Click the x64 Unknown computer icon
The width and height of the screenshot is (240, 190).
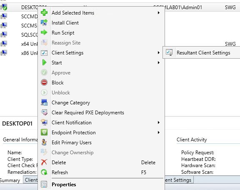tap(4, 44)
